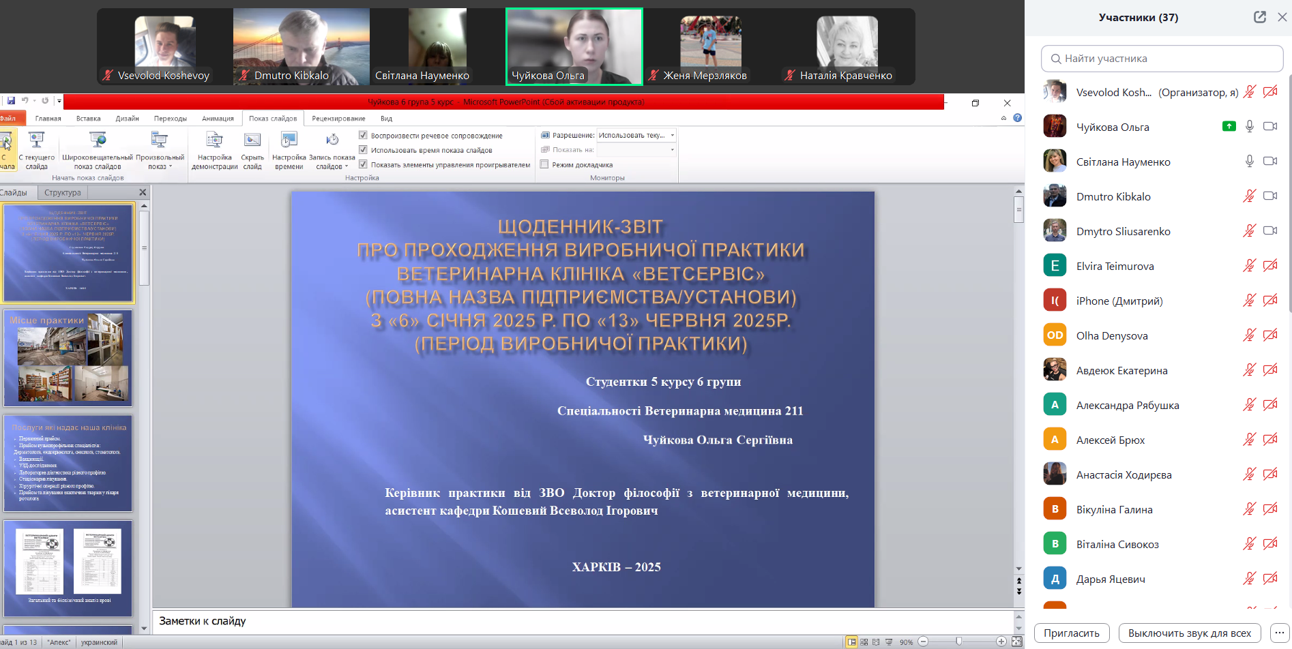Click disabled camera icon for Olha Denysova
This screenshot has height=649, width=1292.
click(x=1270, y=335)
